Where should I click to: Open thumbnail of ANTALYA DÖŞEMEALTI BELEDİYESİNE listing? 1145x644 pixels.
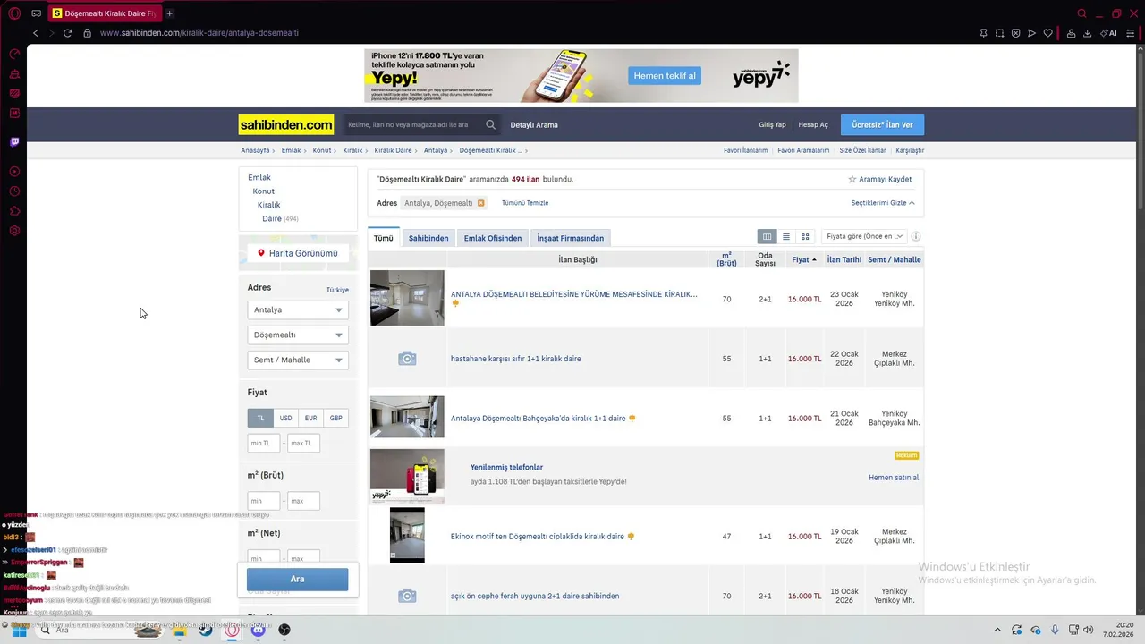[407, 298]
